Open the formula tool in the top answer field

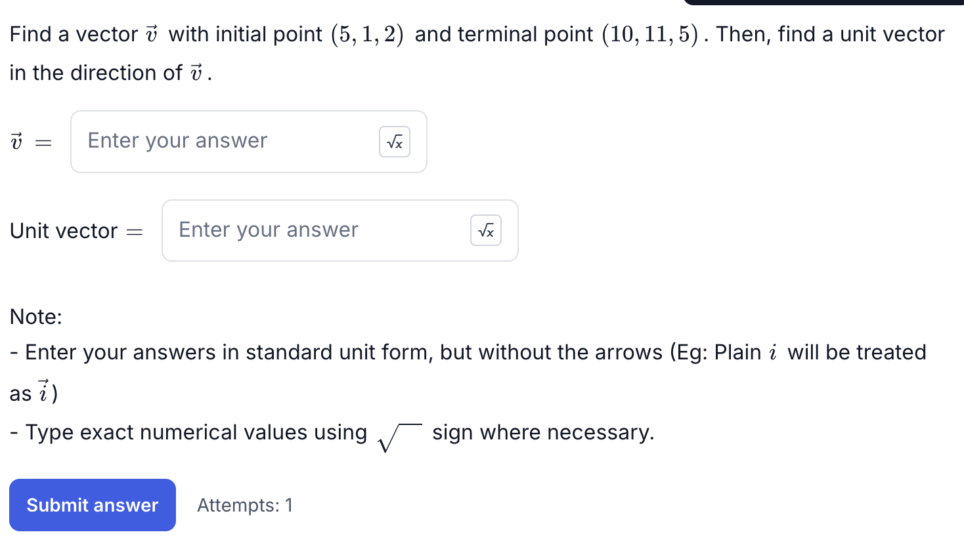pos(394,142)
